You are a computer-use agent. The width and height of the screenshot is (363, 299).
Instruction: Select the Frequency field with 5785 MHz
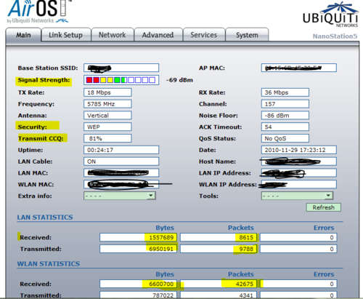(x=107, y=104)
